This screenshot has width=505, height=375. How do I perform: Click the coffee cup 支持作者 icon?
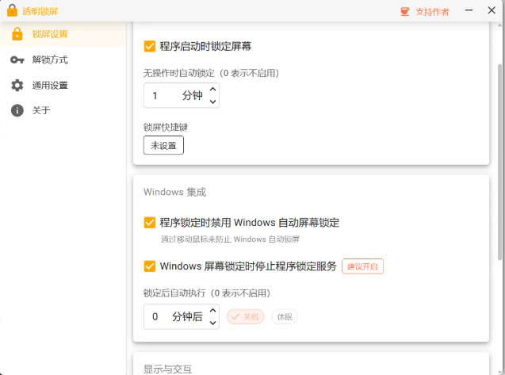coord(405,11)
